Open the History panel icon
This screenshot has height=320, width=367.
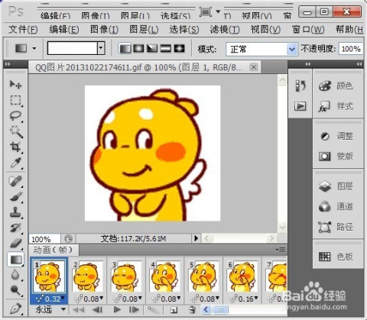[x=300, y=86]
